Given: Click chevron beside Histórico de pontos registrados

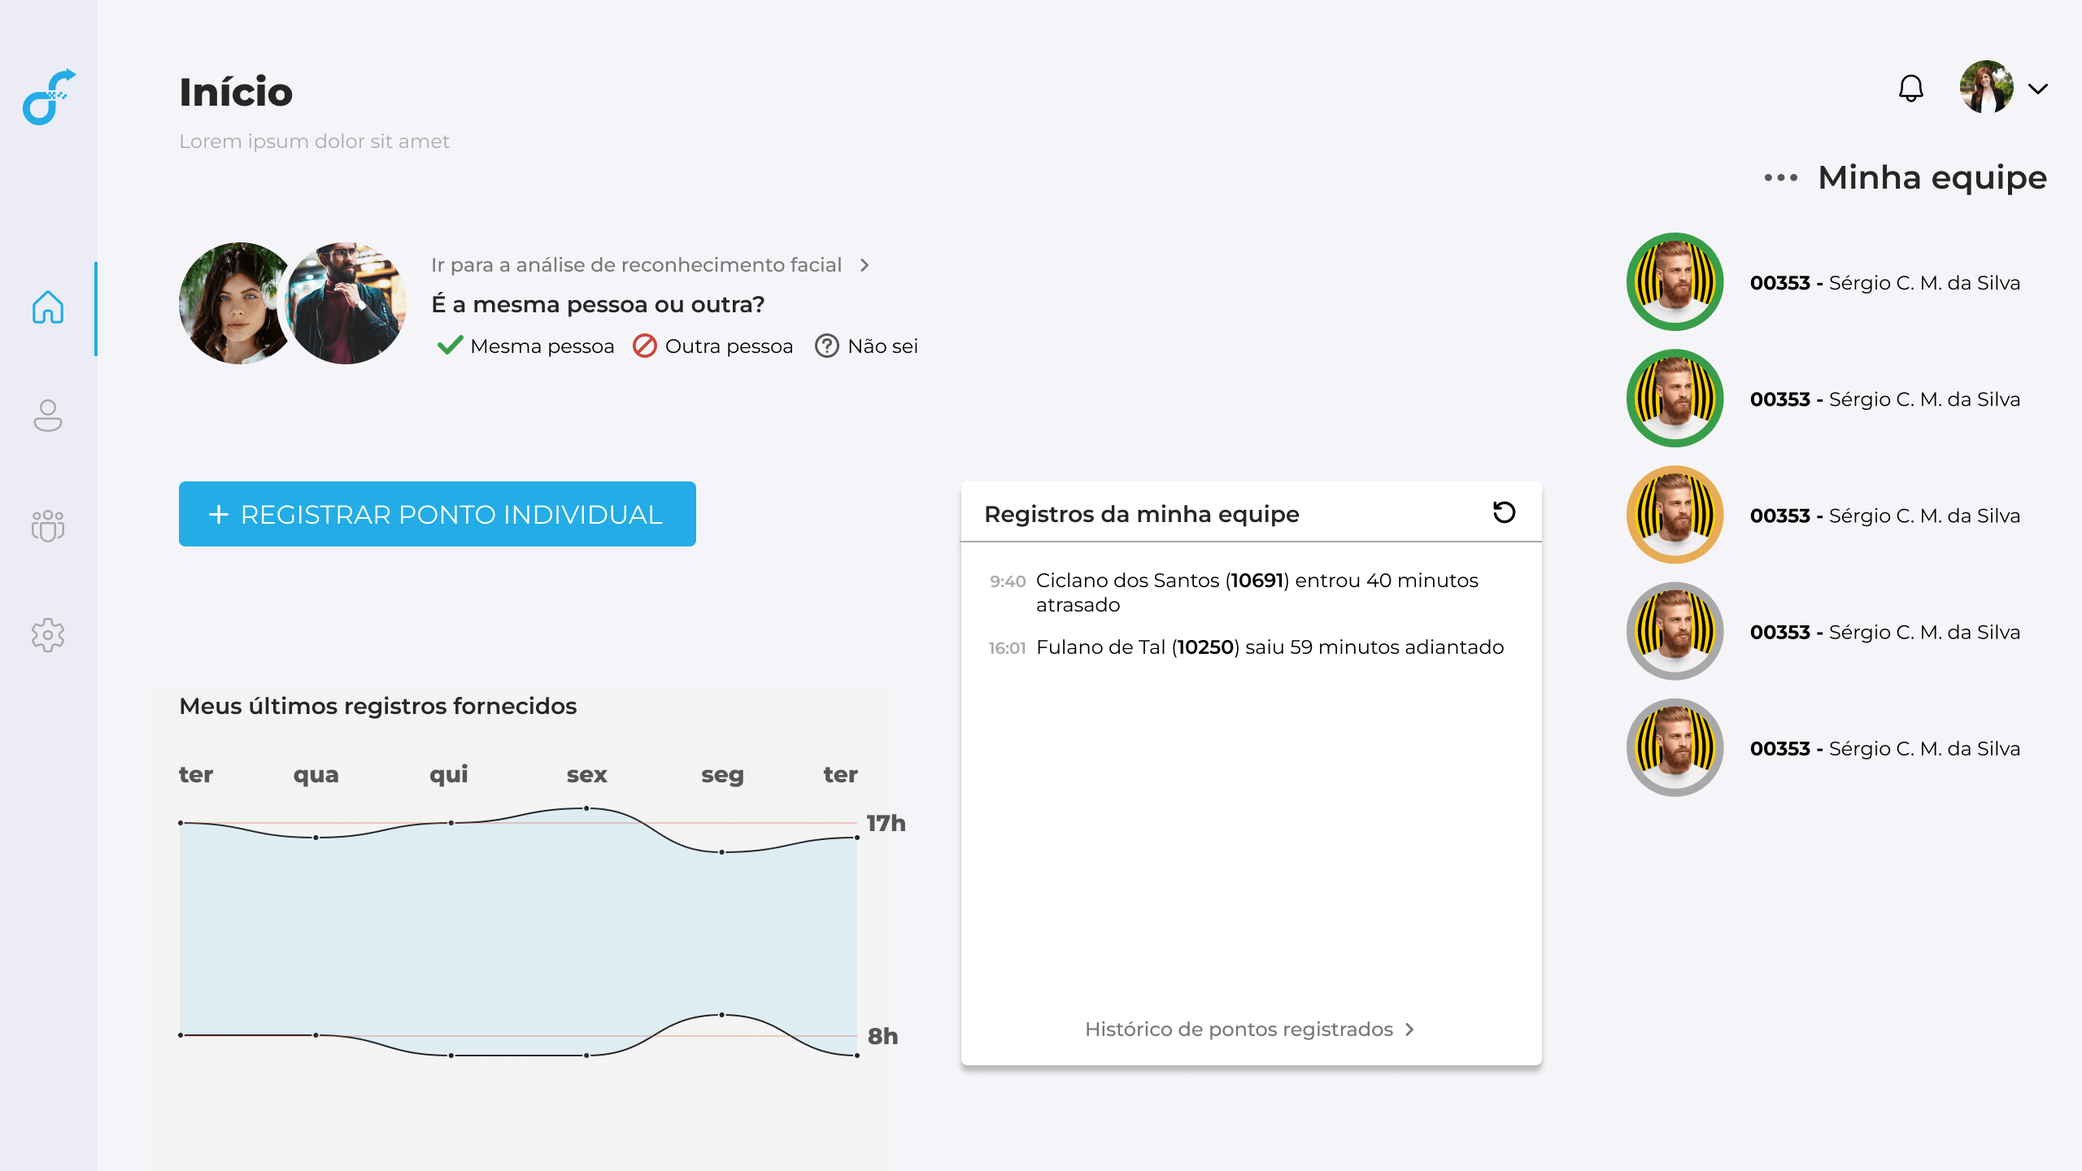Looking at the screenshot, I should (x=1409, y=1030).
